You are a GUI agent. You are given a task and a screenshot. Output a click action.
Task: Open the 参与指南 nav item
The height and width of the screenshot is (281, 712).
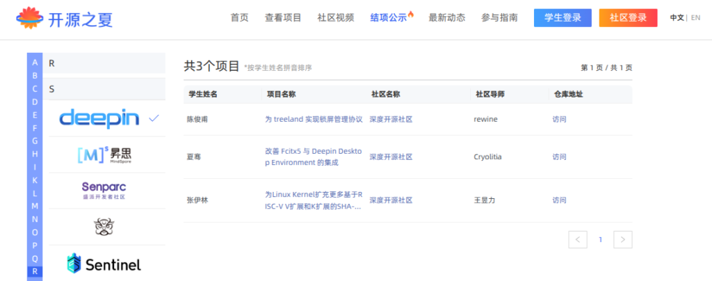(x=499, y=18)
